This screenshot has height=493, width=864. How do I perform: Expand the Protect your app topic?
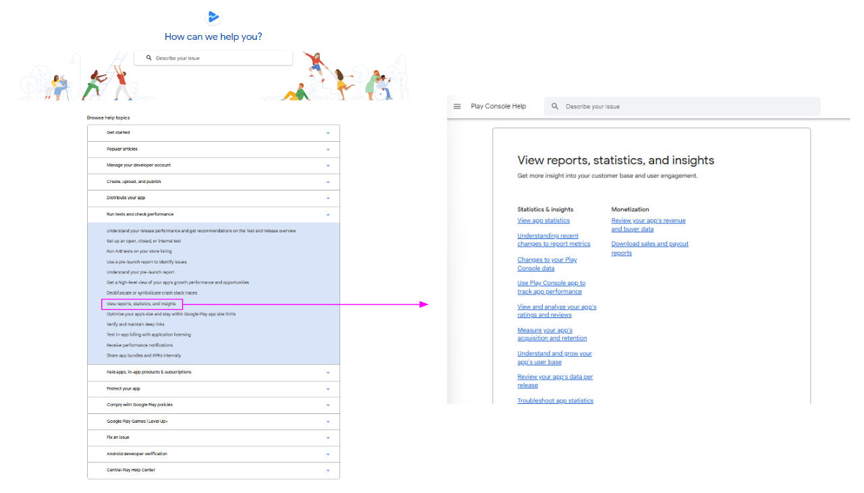(213, 389)
